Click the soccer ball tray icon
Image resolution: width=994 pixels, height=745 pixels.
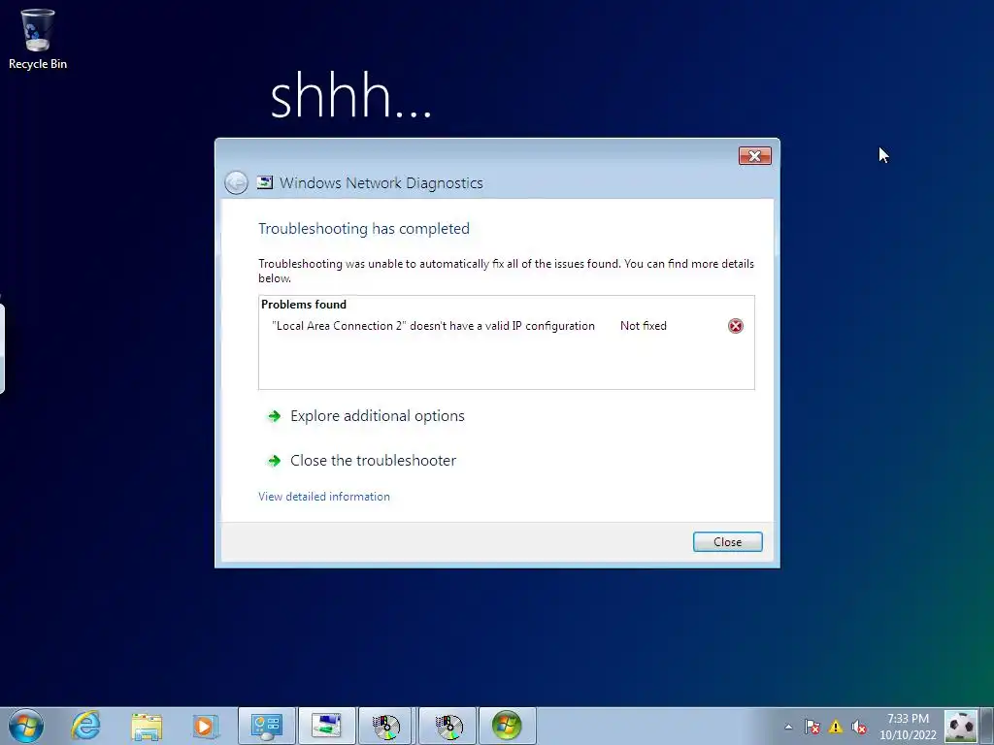click(961, 726)
